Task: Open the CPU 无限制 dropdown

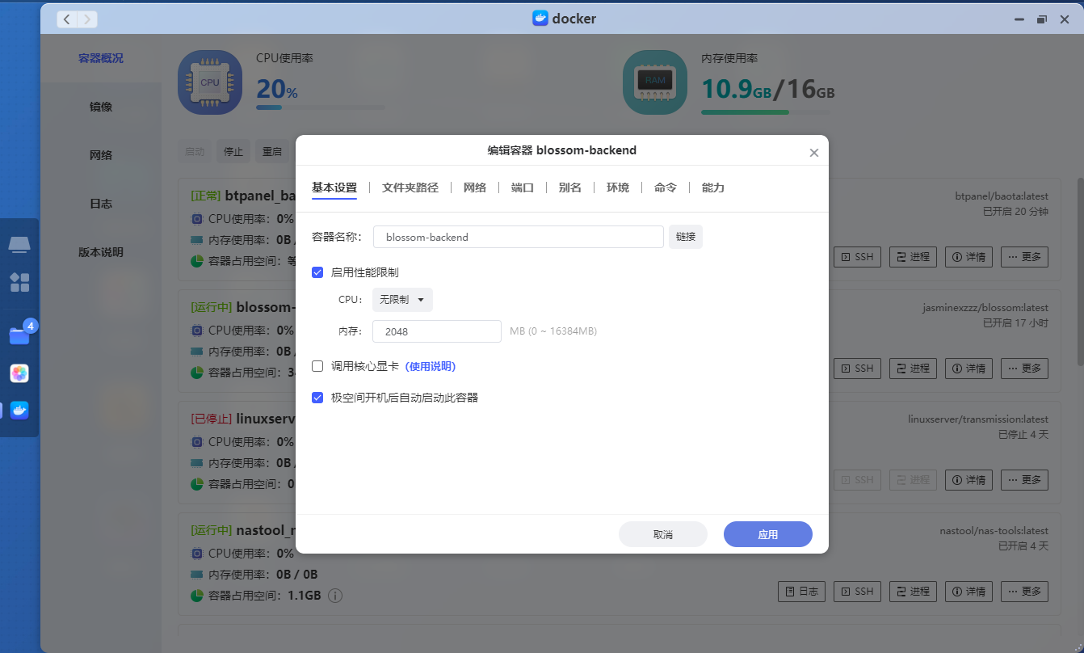Action: [x=402, y=300]
